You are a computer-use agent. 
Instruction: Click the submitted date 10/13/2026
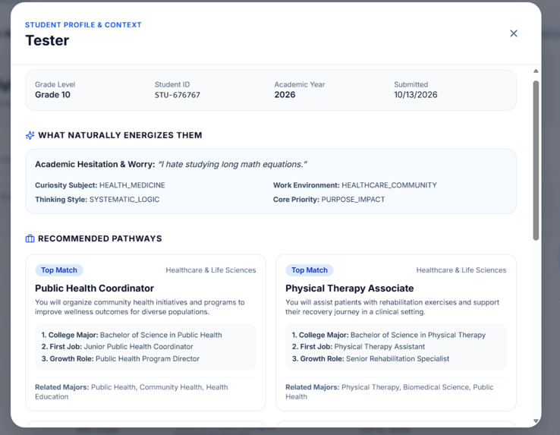415,95
